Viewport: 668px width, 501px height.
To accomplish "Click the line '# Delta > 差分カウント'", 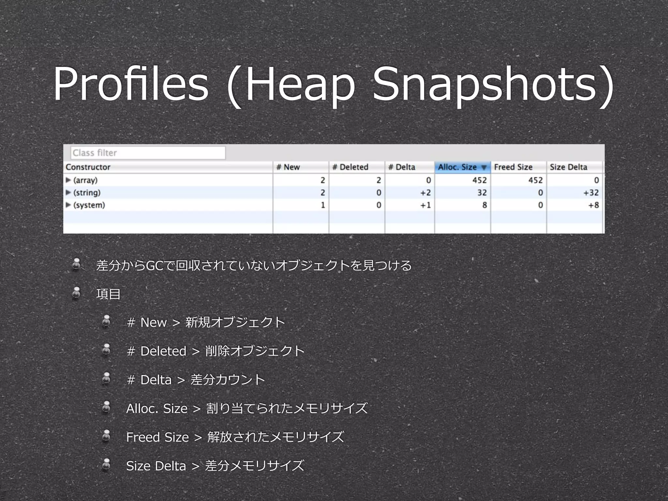I will [x=196, y=380].
